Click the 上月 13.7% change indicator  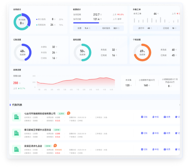[x=19, y=88]
